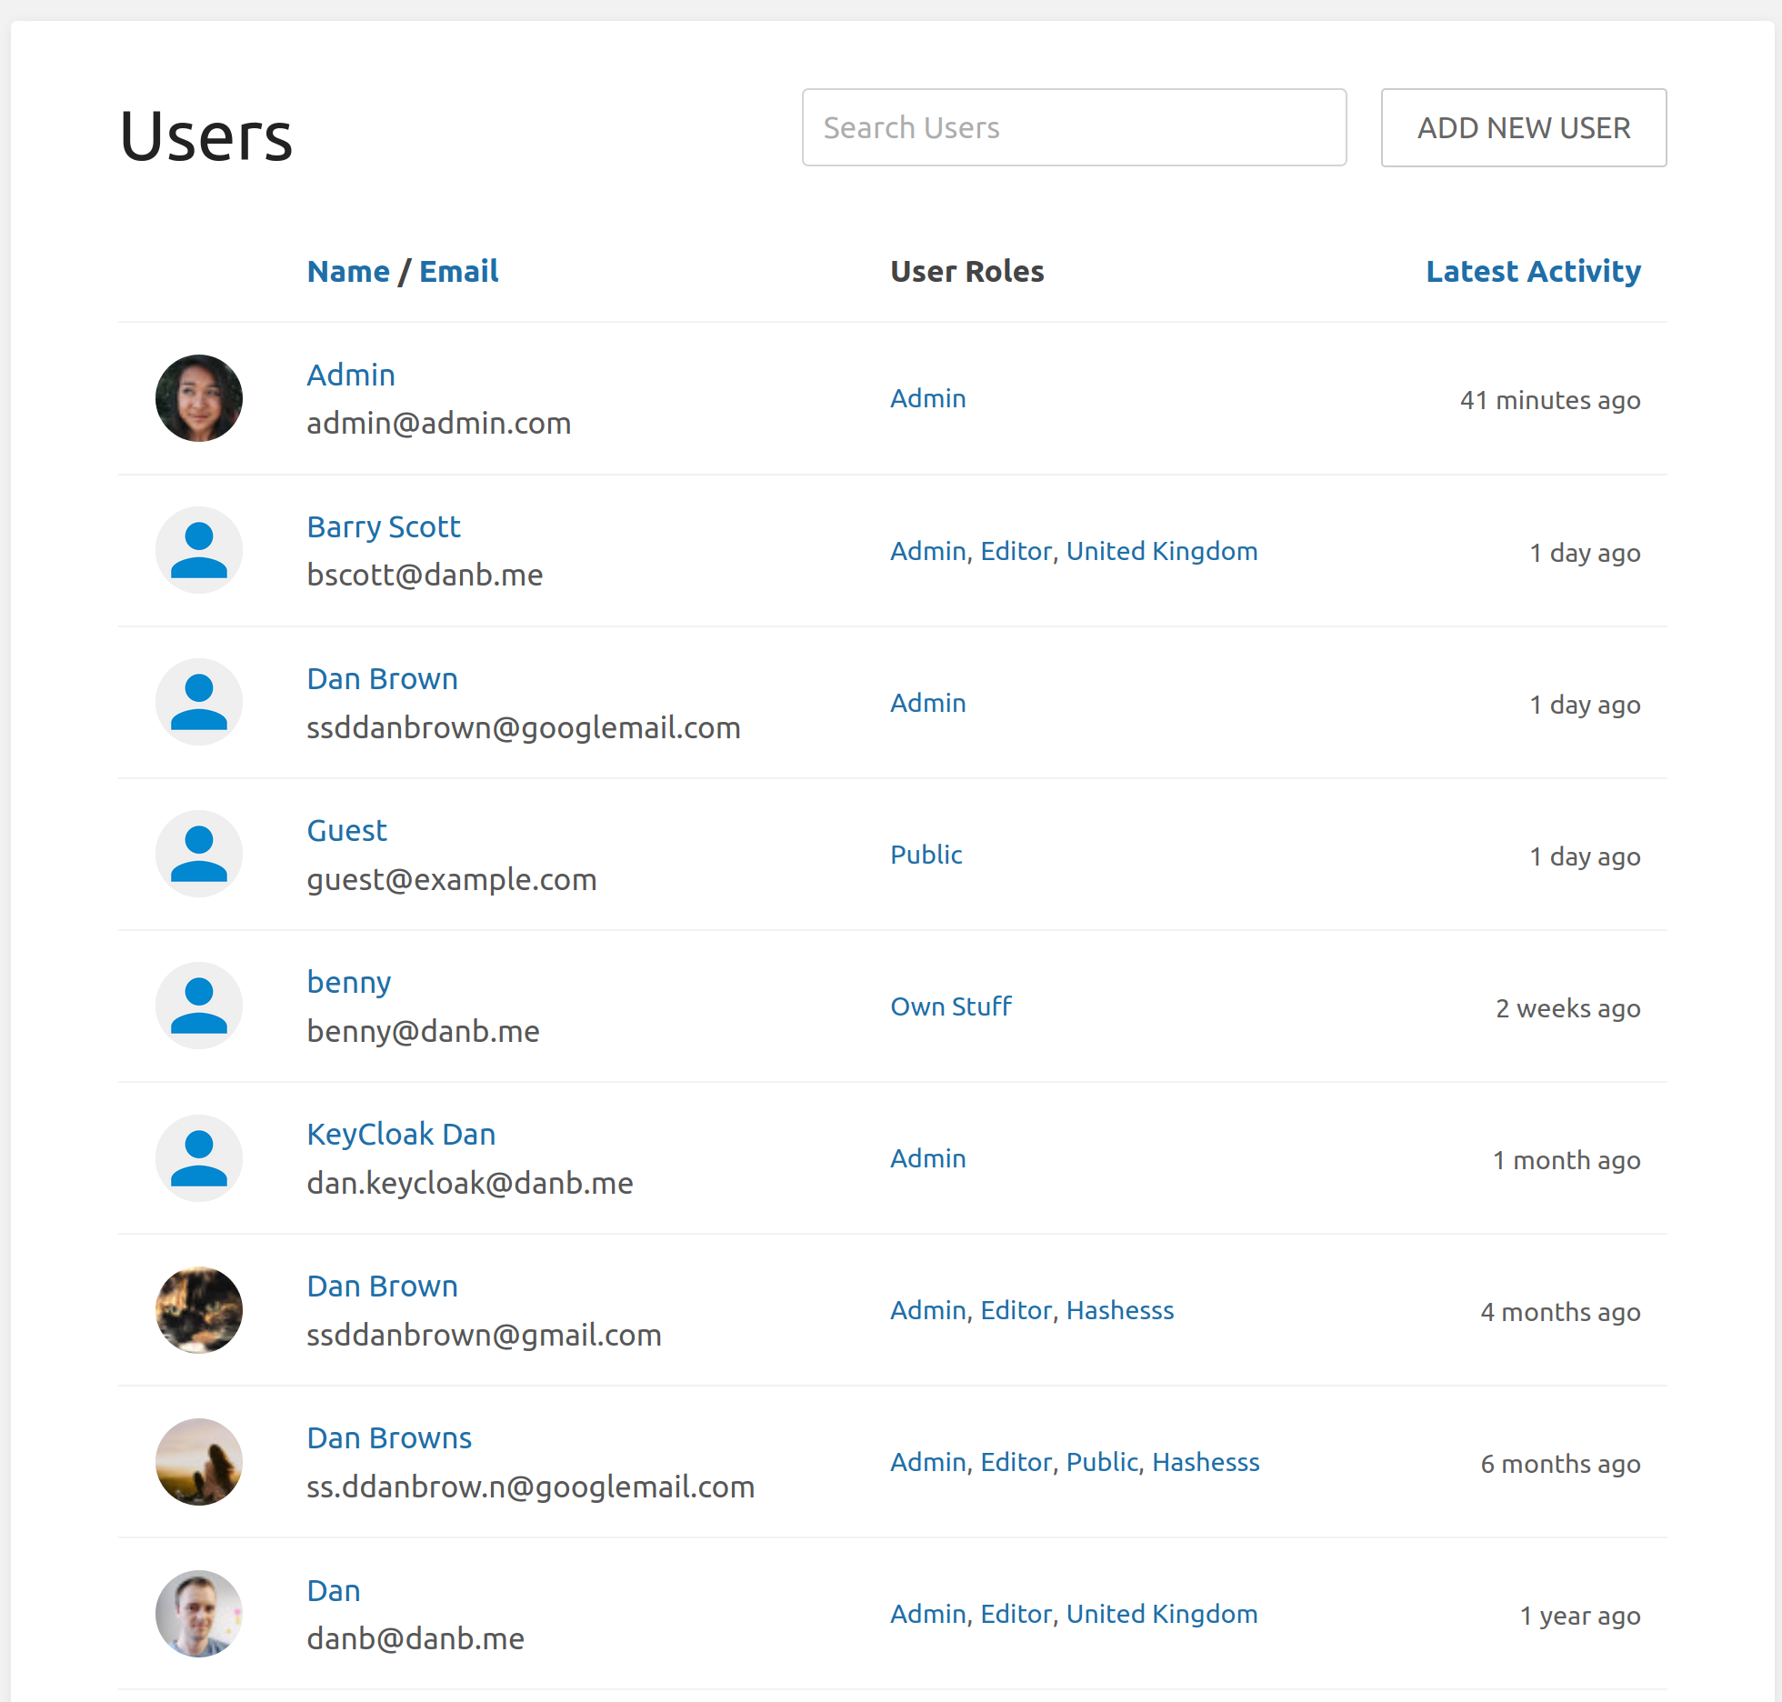This screenshot has width=1782, height=1702.
Task: Click the ADD NEW USER button
Action: 1523,127
